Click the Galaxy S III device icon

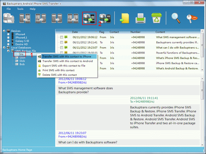click(x=12, y=41)
